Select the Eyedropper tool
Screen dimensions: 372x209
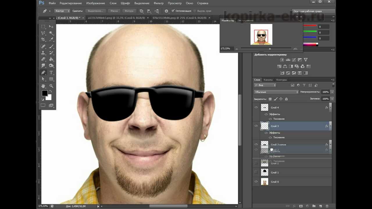51,39
